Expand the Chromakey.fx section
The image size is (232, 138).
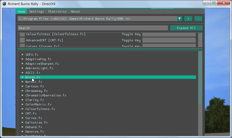click(23, 91)
